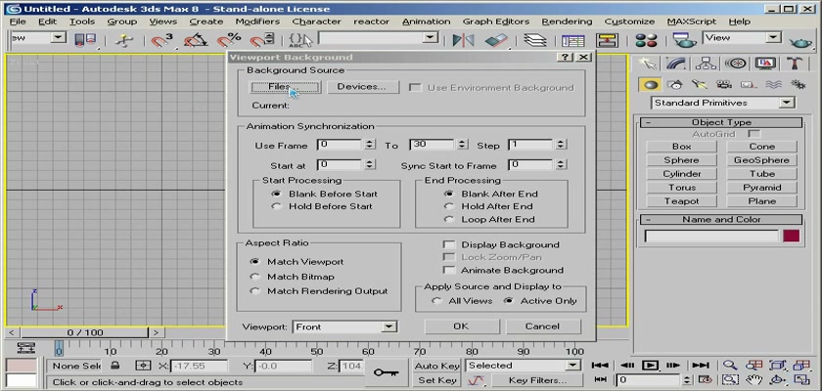Open the Material Editor spheres icon
This screenshot has width=822, height=391.
(646, 40)
